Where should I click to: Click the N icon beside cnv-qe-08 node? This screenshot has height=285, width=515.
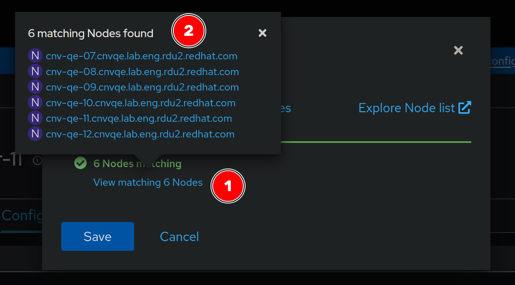pyautogui.click(x=35, y=72)
